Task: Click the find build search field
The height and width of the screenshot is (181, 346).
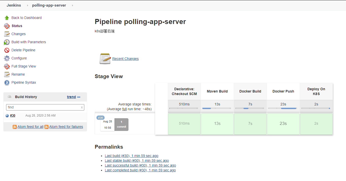Action: 43,107
